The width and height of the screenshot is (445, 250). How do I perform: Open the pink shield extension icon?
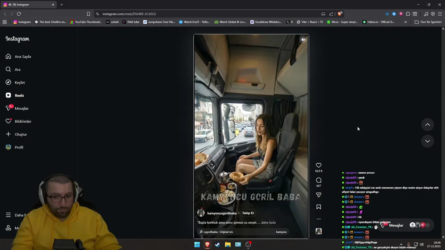(401, 14)
